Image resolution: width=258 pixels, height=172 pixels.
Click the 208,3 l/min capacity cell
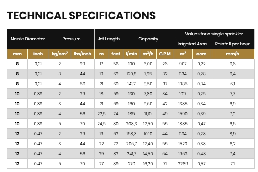point(131,124)
